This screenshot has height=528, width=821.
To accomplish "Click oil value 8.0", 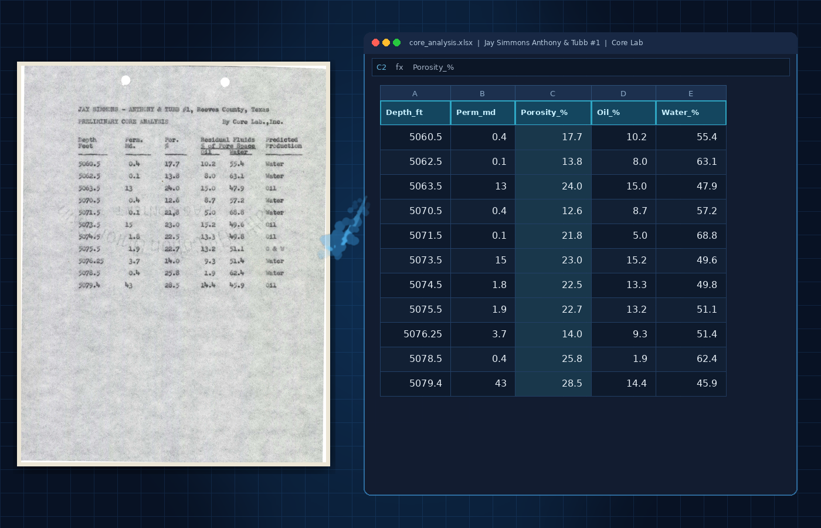I will (623, 162).
